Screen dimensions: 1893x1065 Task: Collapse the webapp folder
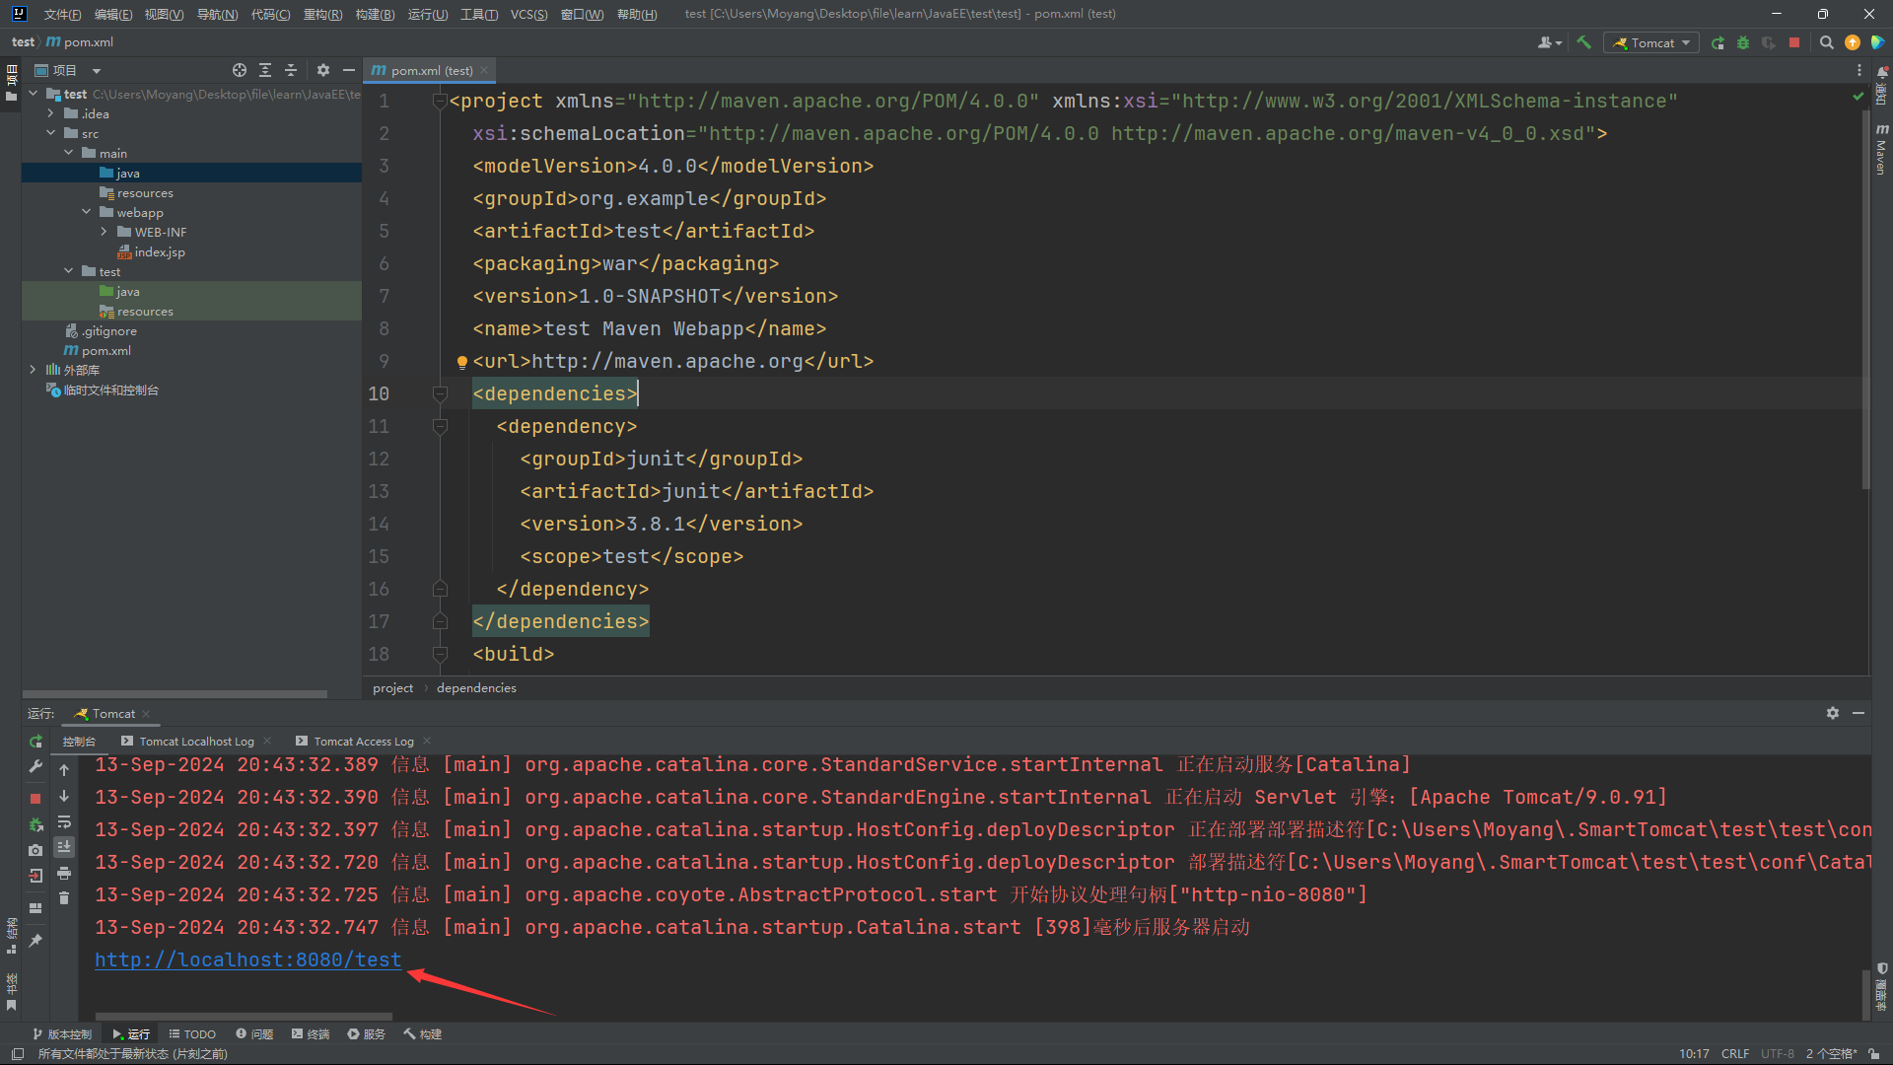tap(87, 212)
